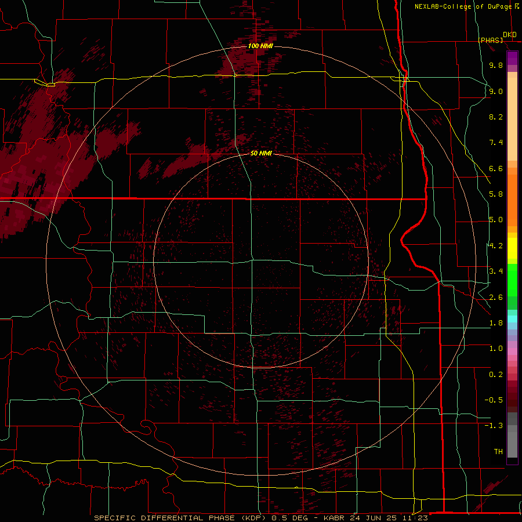The width and height of the screenshot is (522, 522).
Task: Click the Specific Differential Phase KABR caption
Action: 261,518
